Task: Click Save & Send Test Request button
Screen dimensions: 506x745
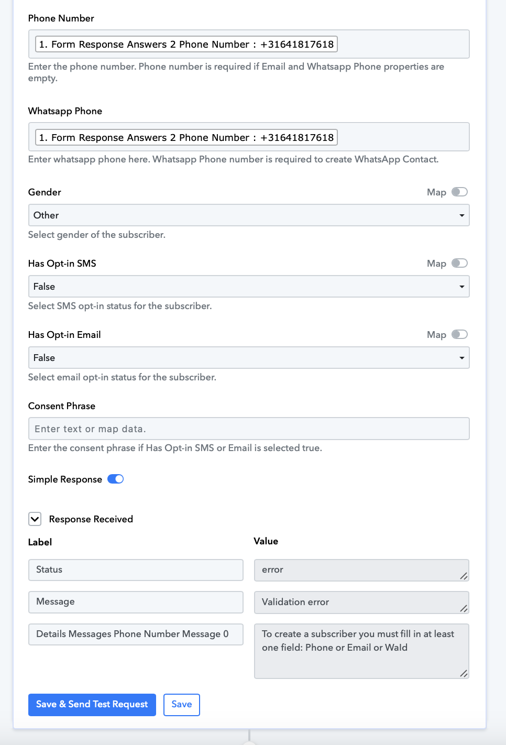Action: coord(92,705)
